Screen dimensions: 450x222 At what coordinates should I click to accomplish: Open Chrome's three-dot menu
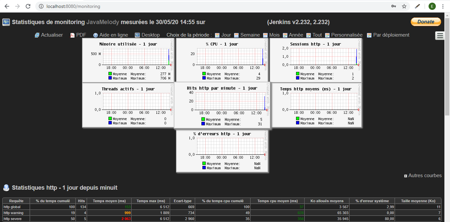click(443, 6)
